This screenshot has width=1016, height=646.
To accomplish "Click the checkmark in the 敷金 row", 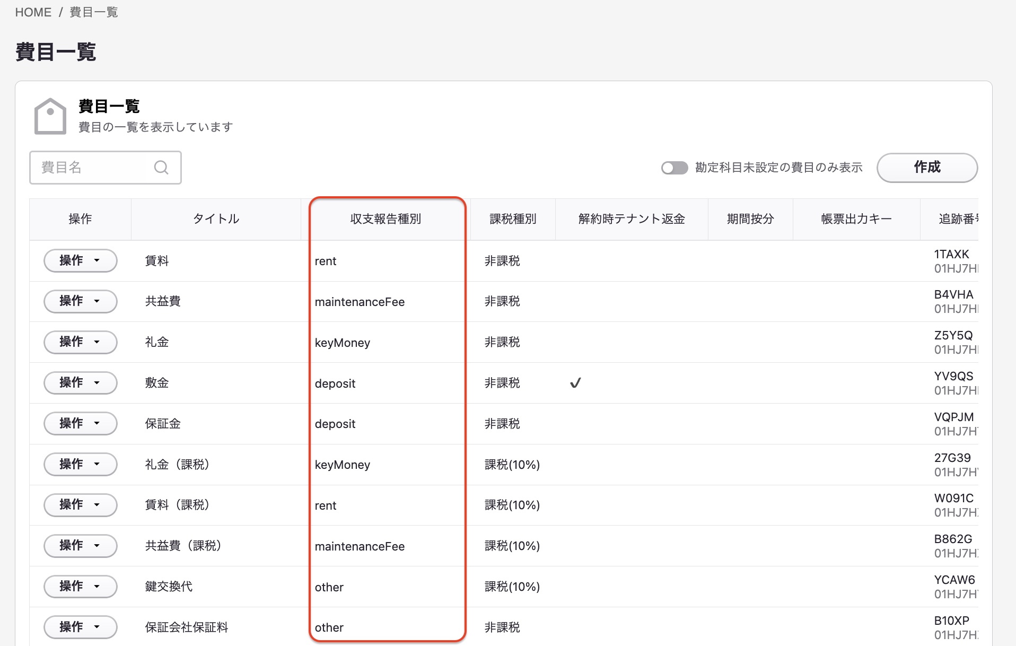I will tap(575, 382).
